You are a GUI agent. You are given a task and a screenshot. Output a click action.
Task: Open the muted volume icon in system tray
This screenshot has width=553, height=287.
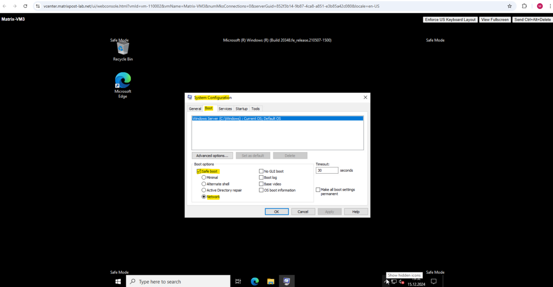(x=401, y=282)
